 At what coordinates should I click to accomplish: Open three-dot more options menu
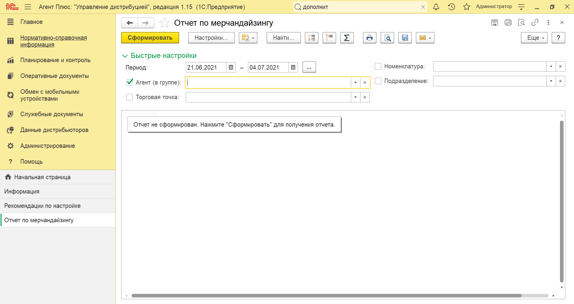[x=548, y=22]
